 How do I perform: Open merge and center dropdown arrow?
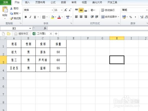[x=118, y=17]
